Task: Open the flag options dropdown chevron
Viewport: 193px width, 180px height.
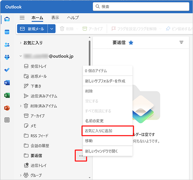Action: point(160,29)
